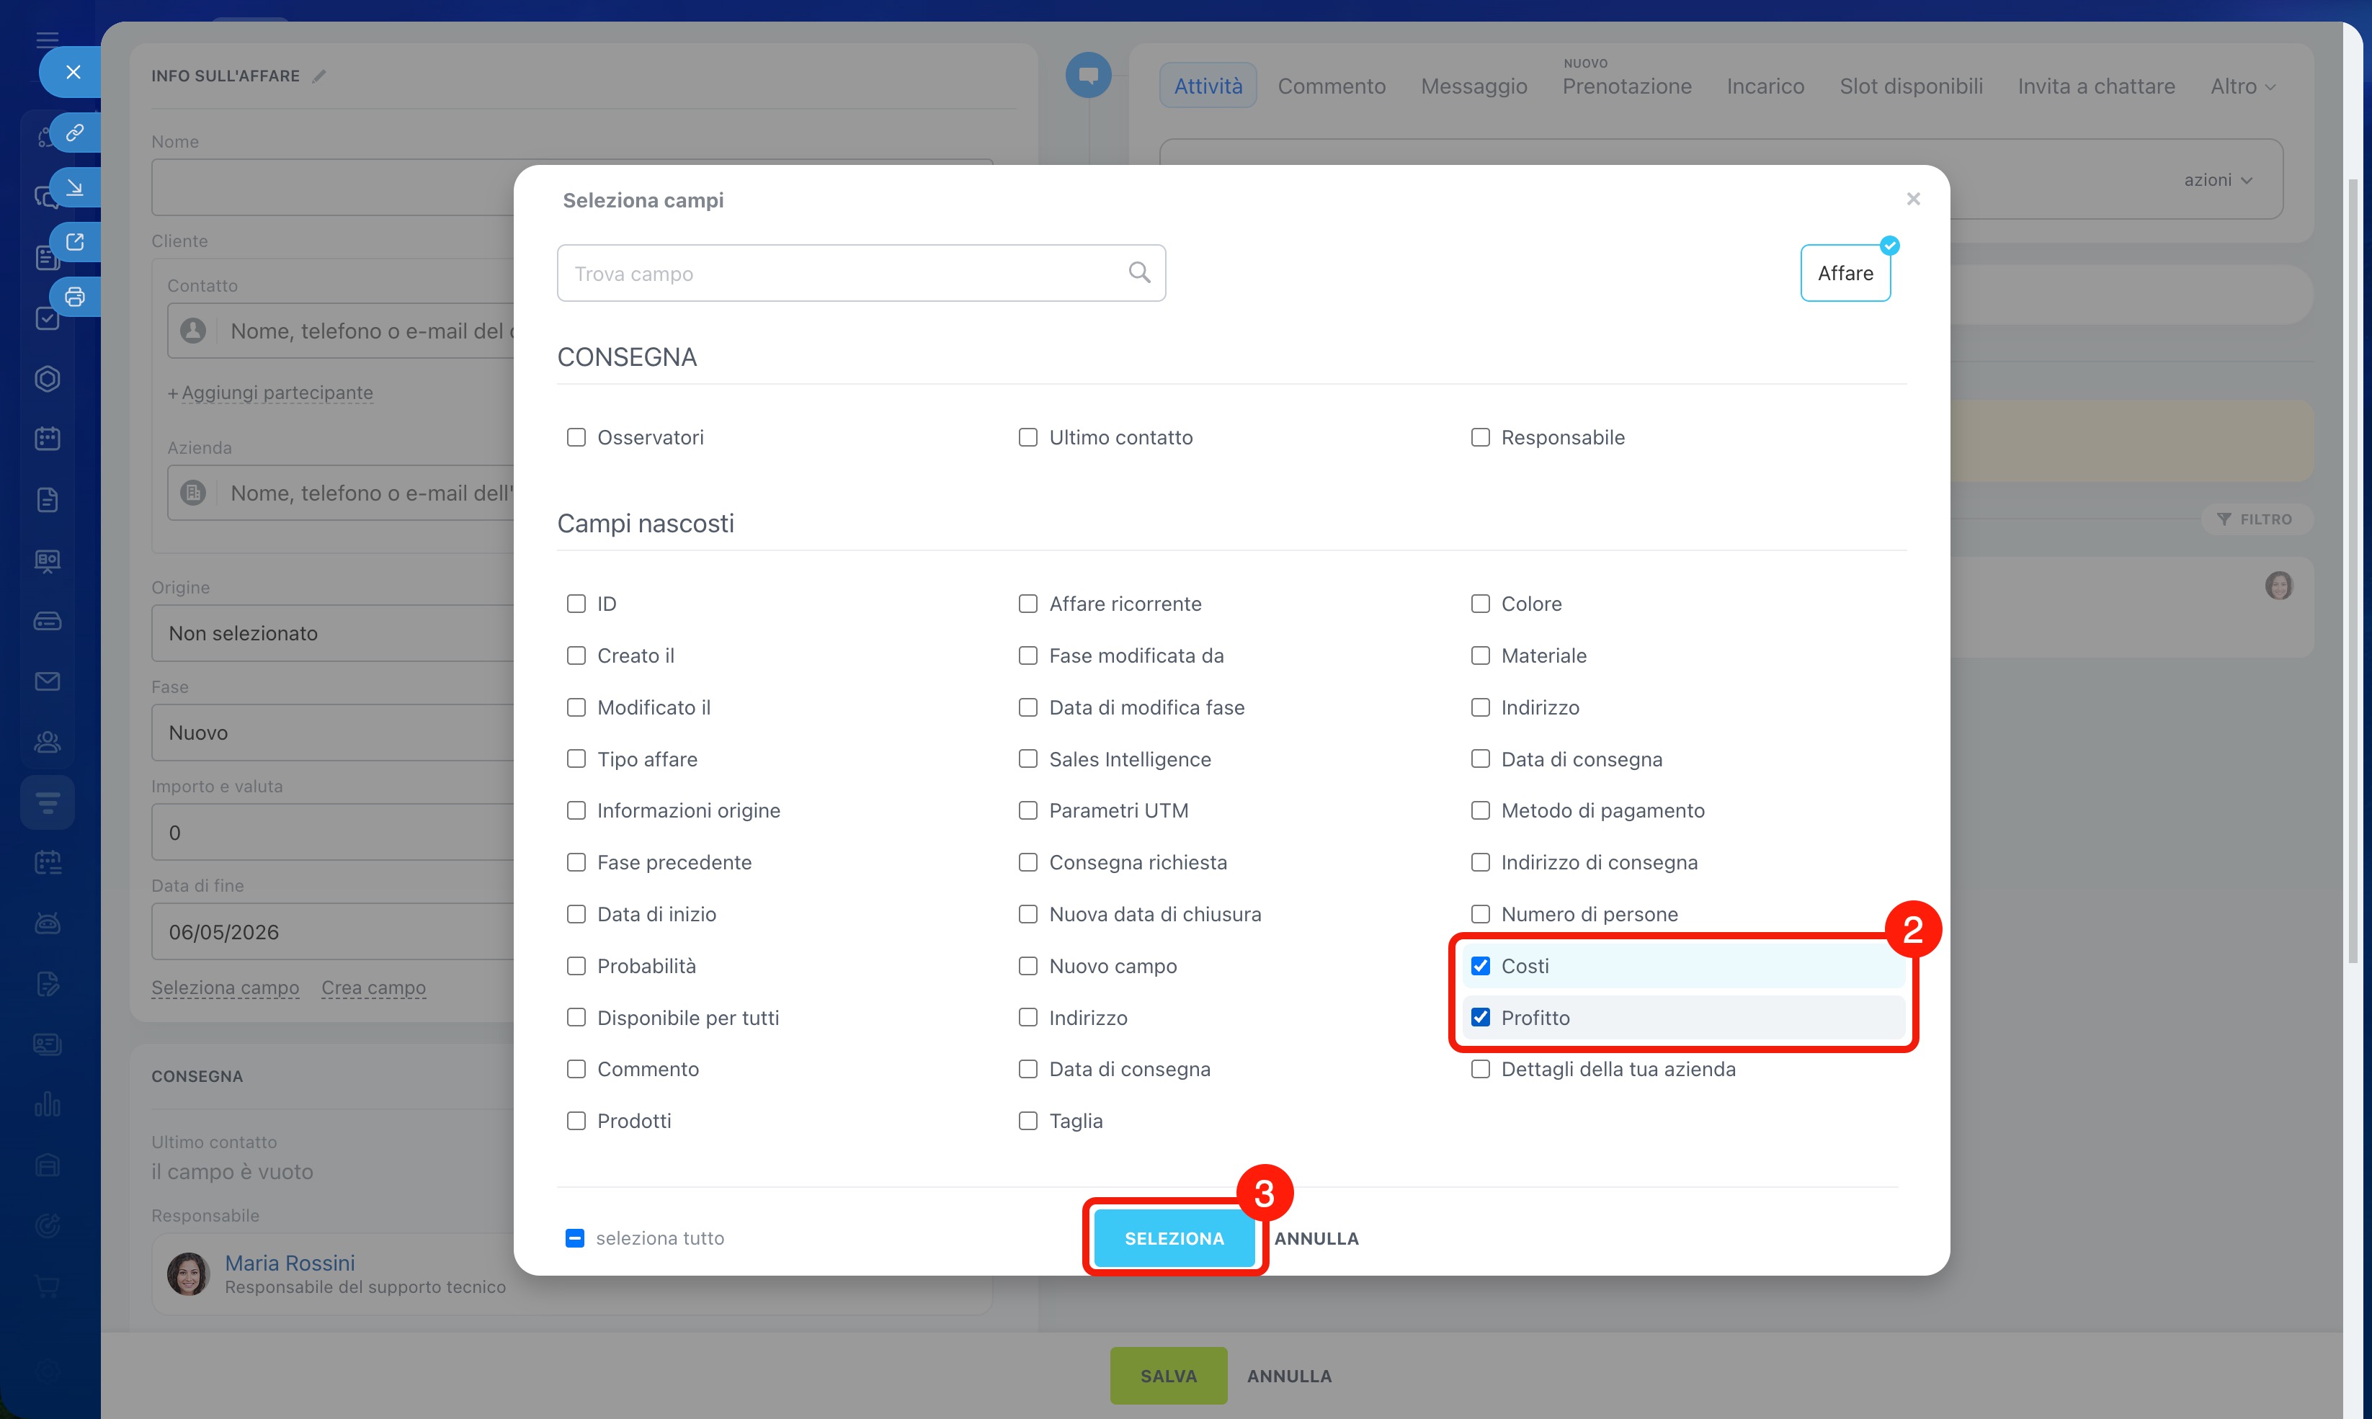Click into the Trova campo search field
Viewport: 2372px width, 1419px height.
click(x=842, y=274)
